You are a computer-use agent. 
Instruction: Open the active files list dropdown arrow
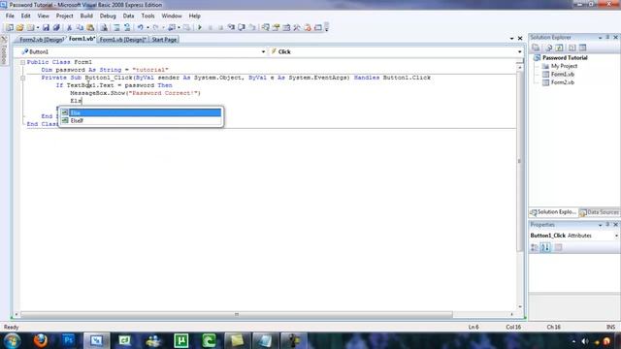click(511, 39)
